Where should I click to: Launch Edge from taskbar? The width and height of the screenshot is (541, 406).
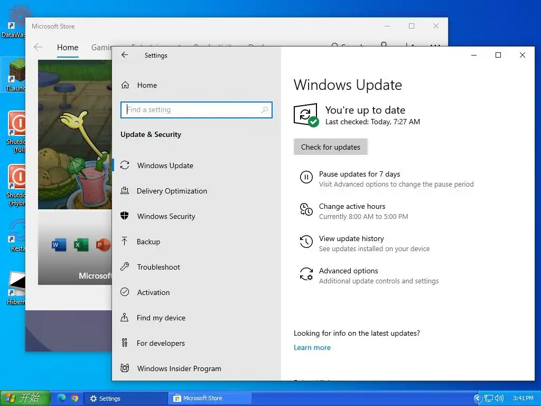coord(61,398)
